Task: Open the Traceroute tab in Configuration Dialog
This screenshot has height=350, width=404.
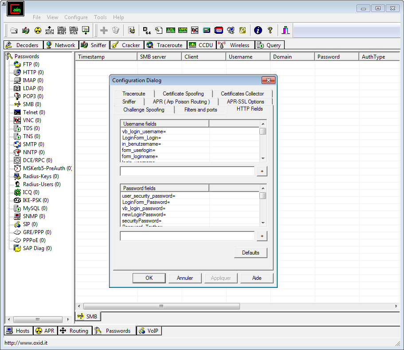Action: (134, 94)
